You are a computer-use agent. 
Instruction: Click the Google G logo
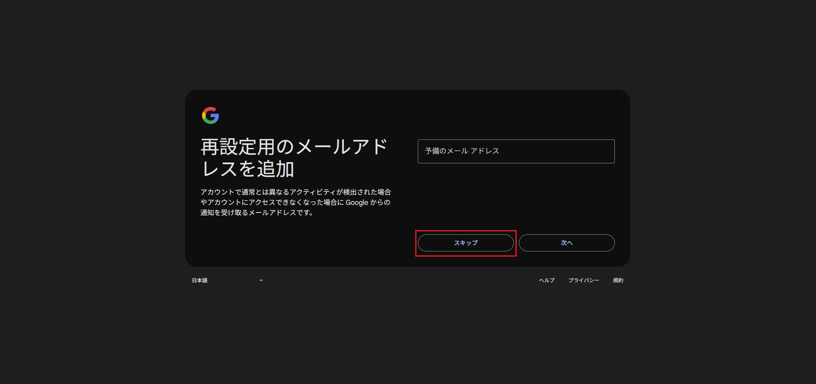[x=210, y=115]
